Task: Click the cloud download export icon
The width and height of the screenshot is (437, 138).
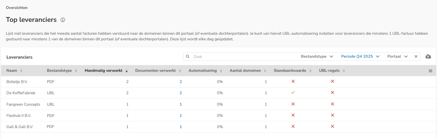Action: [428, 57]
